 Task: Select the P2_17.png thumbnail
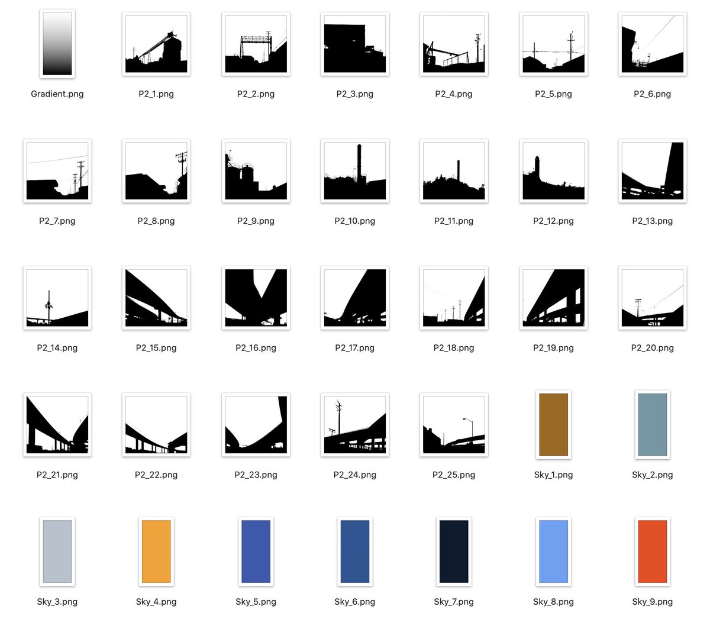click(355, 298)
